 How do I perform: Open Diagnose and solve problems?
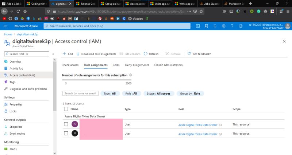28,89
